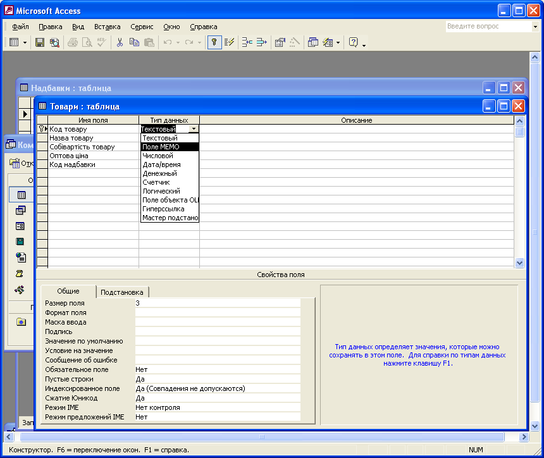Toggle the Primary Key toolbar button

(214, 42)
